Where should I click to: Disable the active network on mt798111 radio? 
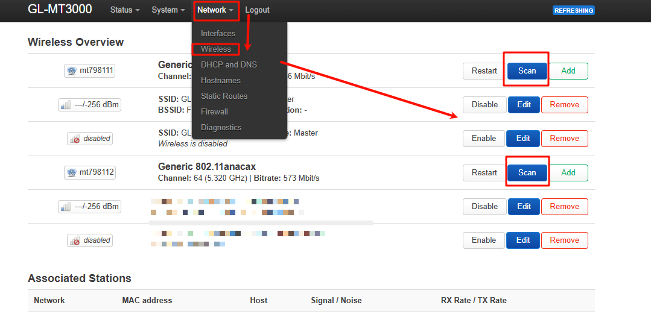coord(484,104)
